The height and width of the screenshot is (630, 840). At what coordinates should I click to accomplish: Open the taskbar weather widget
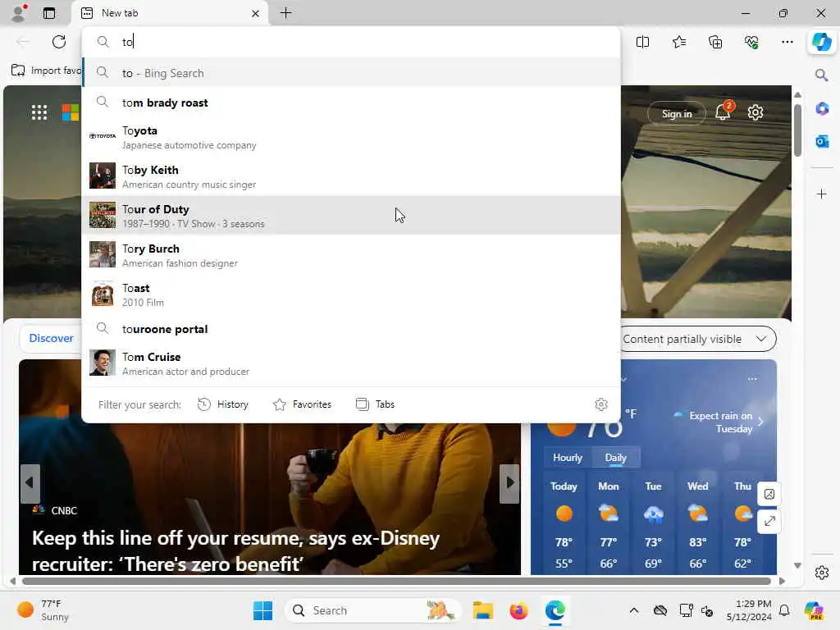click(43, 610)
